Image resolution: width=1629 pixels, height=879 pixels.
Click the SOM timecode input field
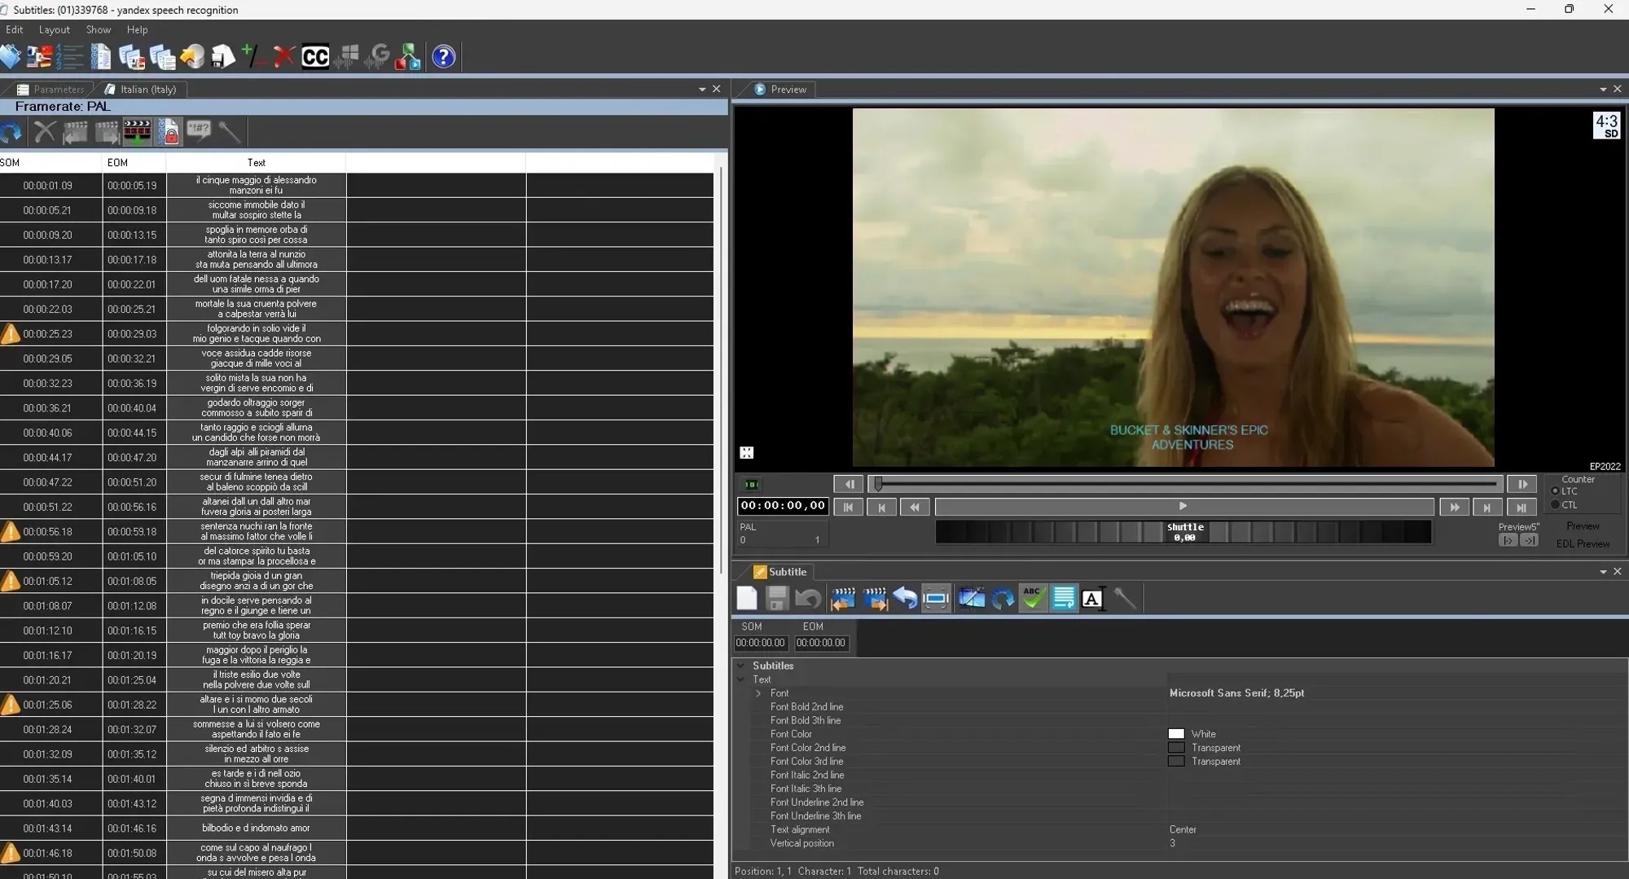pos(760,643)
